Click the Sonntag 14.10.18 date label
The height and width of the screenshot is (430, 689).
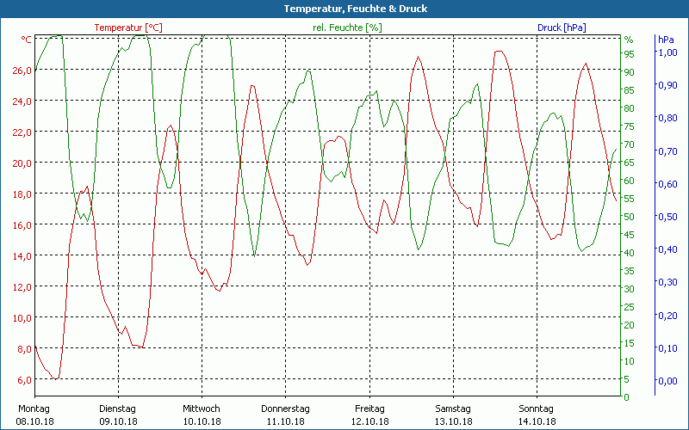click(537, 415)
